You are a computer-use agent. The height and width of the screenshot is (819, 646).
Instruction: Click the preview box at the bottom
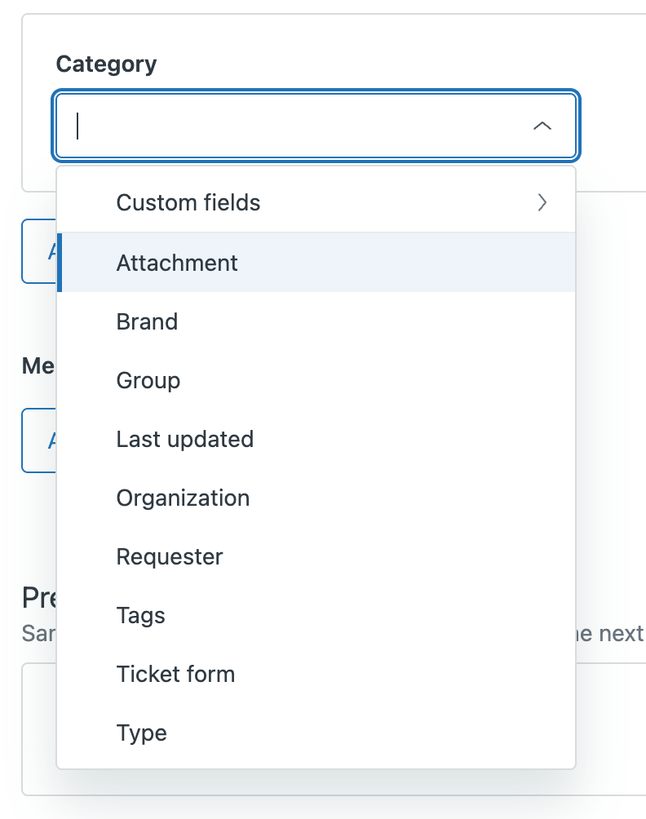coord(610,726)
